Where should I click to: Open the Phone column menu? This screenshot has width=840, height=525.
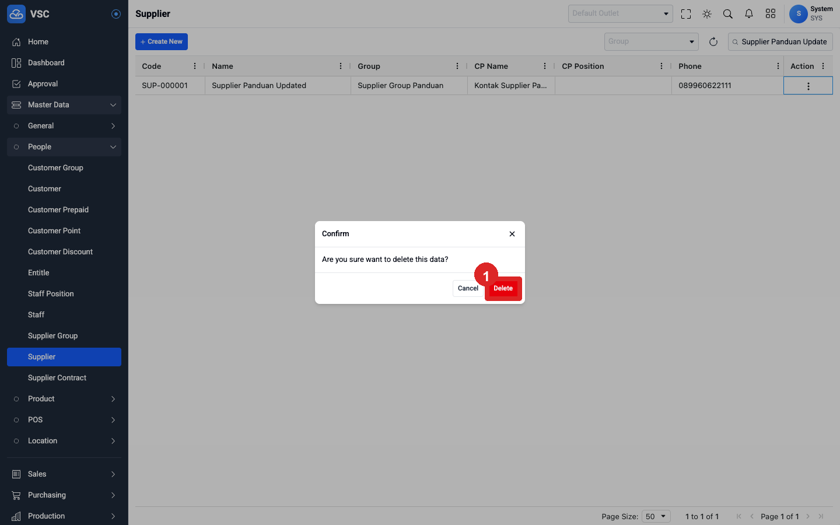pos(778,66)
